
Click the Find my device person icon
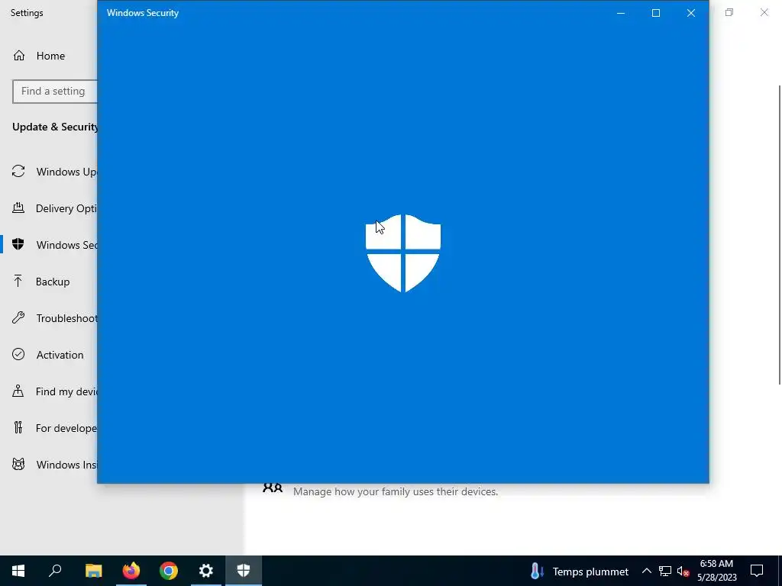coord(18,391)
